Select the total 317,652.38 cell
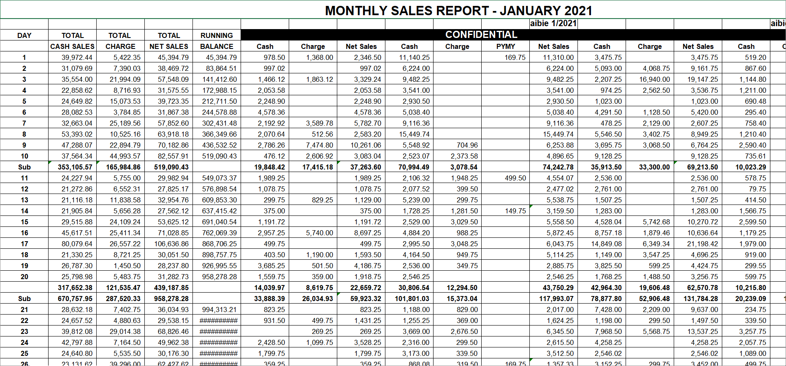Image resolution: width=786 pixels, height=366 pixels. pyautogui.click(x=73, y=288)
